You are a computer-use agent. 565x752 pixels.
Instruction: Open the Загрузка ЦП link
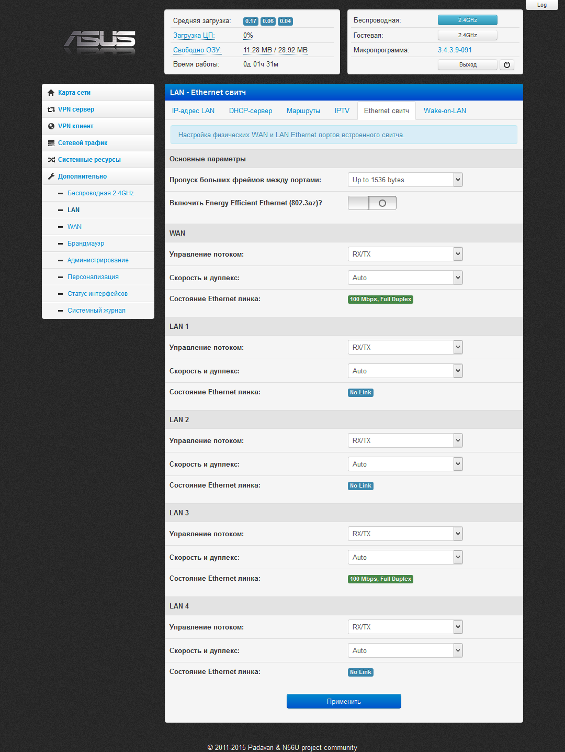tap(194, 36)
